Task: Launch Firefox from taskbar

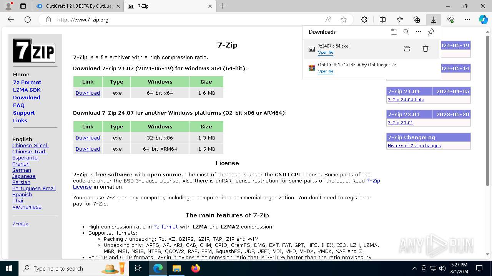Action: 195,268
